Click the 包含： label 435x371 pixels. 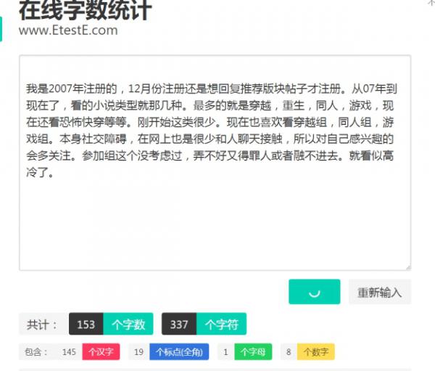click(36, 352)
